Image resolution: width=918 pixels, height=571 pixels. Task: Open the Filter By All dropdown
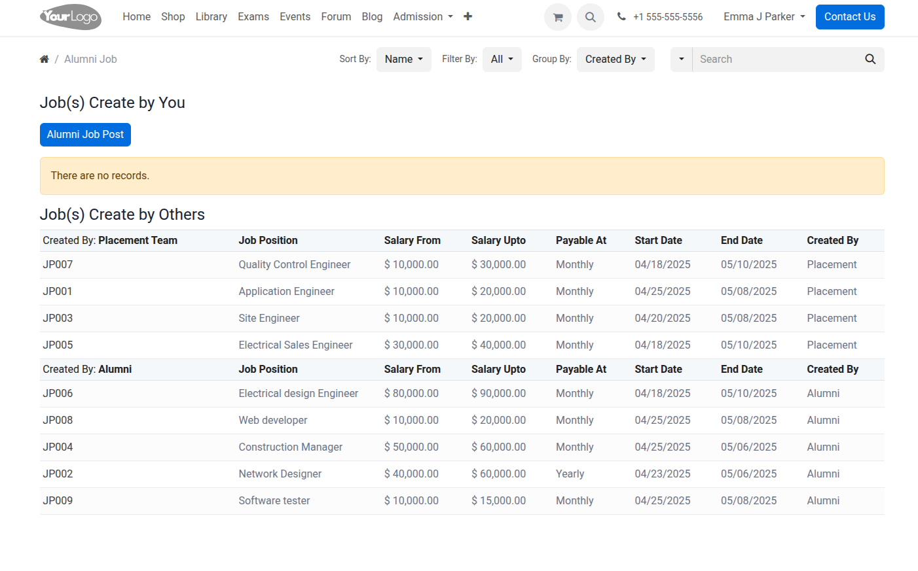[502, 60]
